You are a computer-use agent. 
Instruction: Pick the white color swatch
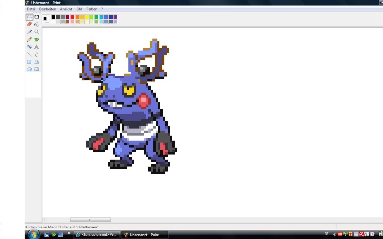(53, 22)
